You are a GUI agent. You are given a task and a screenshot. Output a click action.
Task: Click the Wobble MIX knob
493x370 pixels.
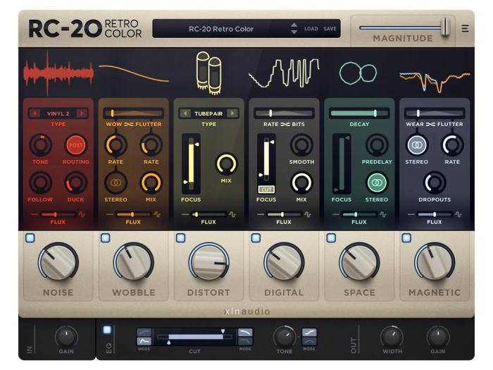pos(151,183)
